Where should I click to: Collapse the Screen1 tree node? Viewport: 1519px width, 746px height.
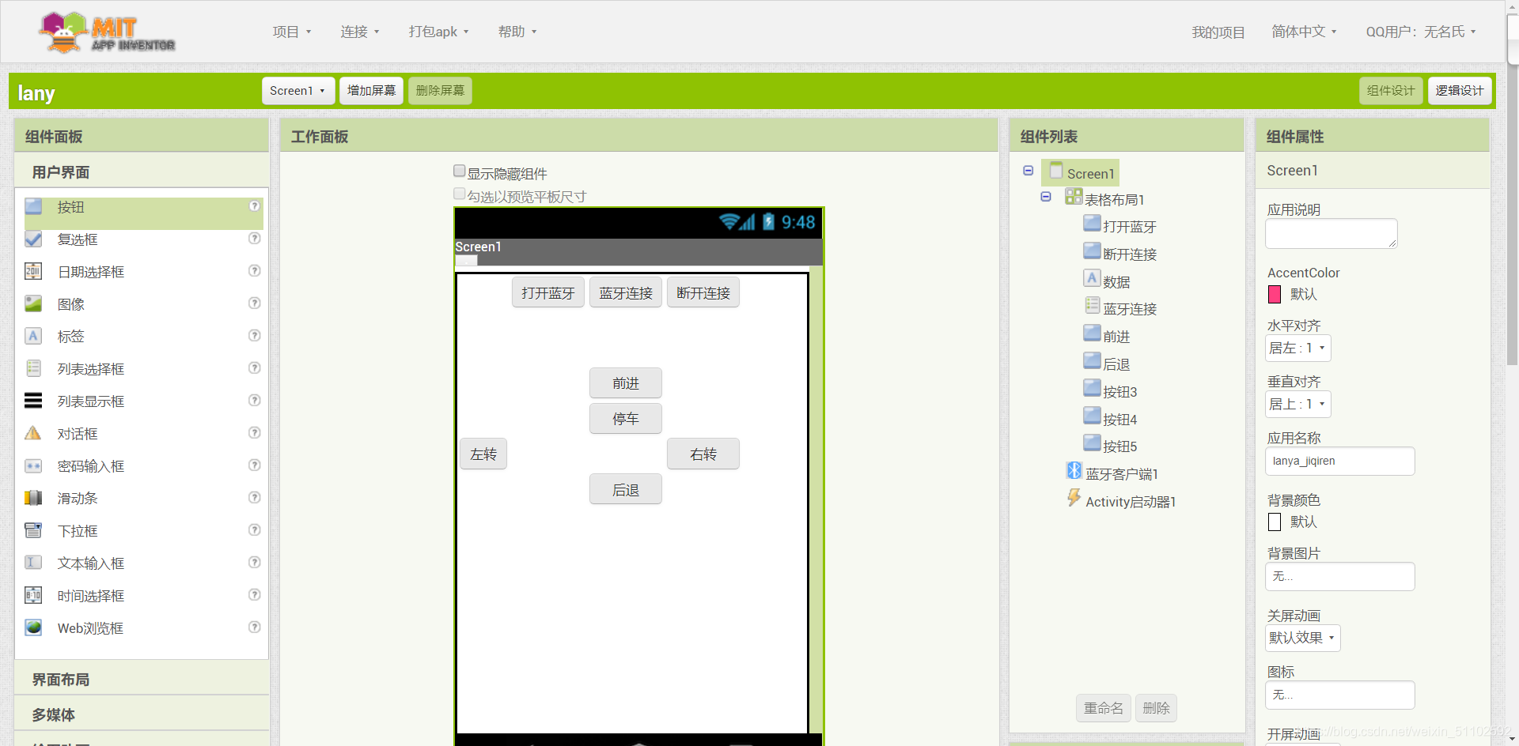click(1028, 171)
